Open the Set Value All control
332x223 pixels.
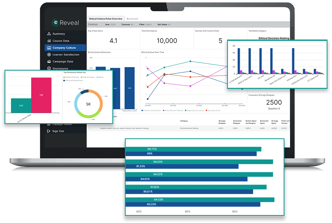pyautogui.click(x=164, y=24)
